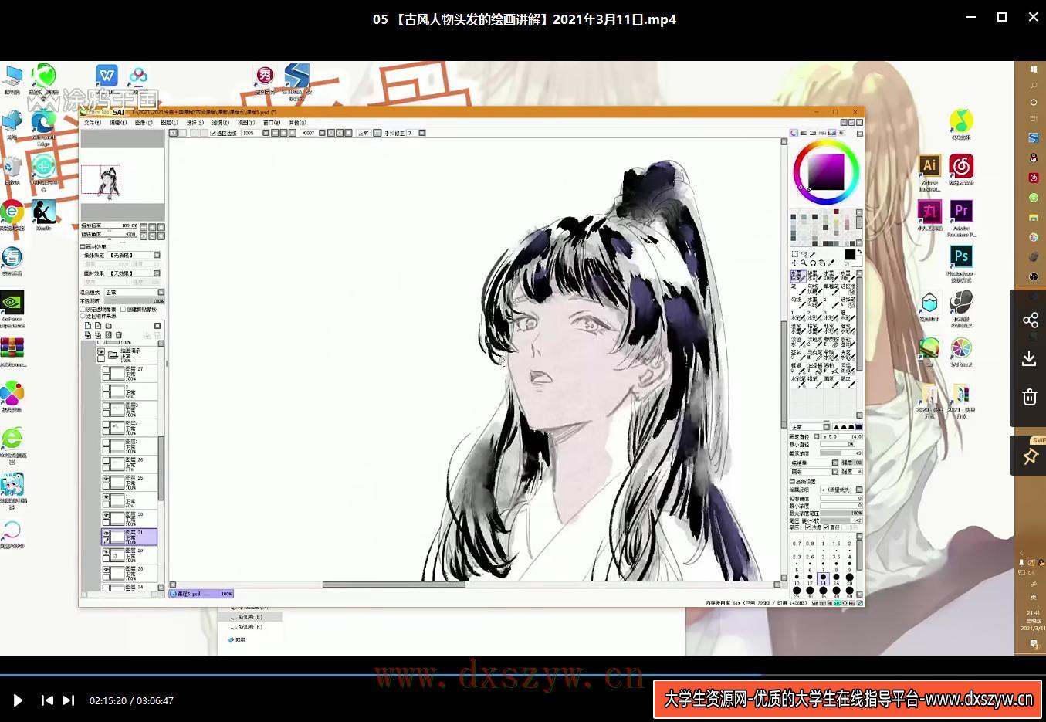Select the zoom magnifier tool in SAI
The width and height of the screenshot is (1046, 722).
pyautogui.click(x=804, y=263)
